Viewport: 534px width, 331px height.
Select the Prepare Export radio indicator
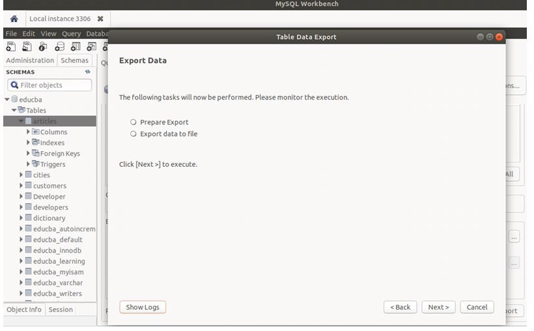click(x=133, y=122)
